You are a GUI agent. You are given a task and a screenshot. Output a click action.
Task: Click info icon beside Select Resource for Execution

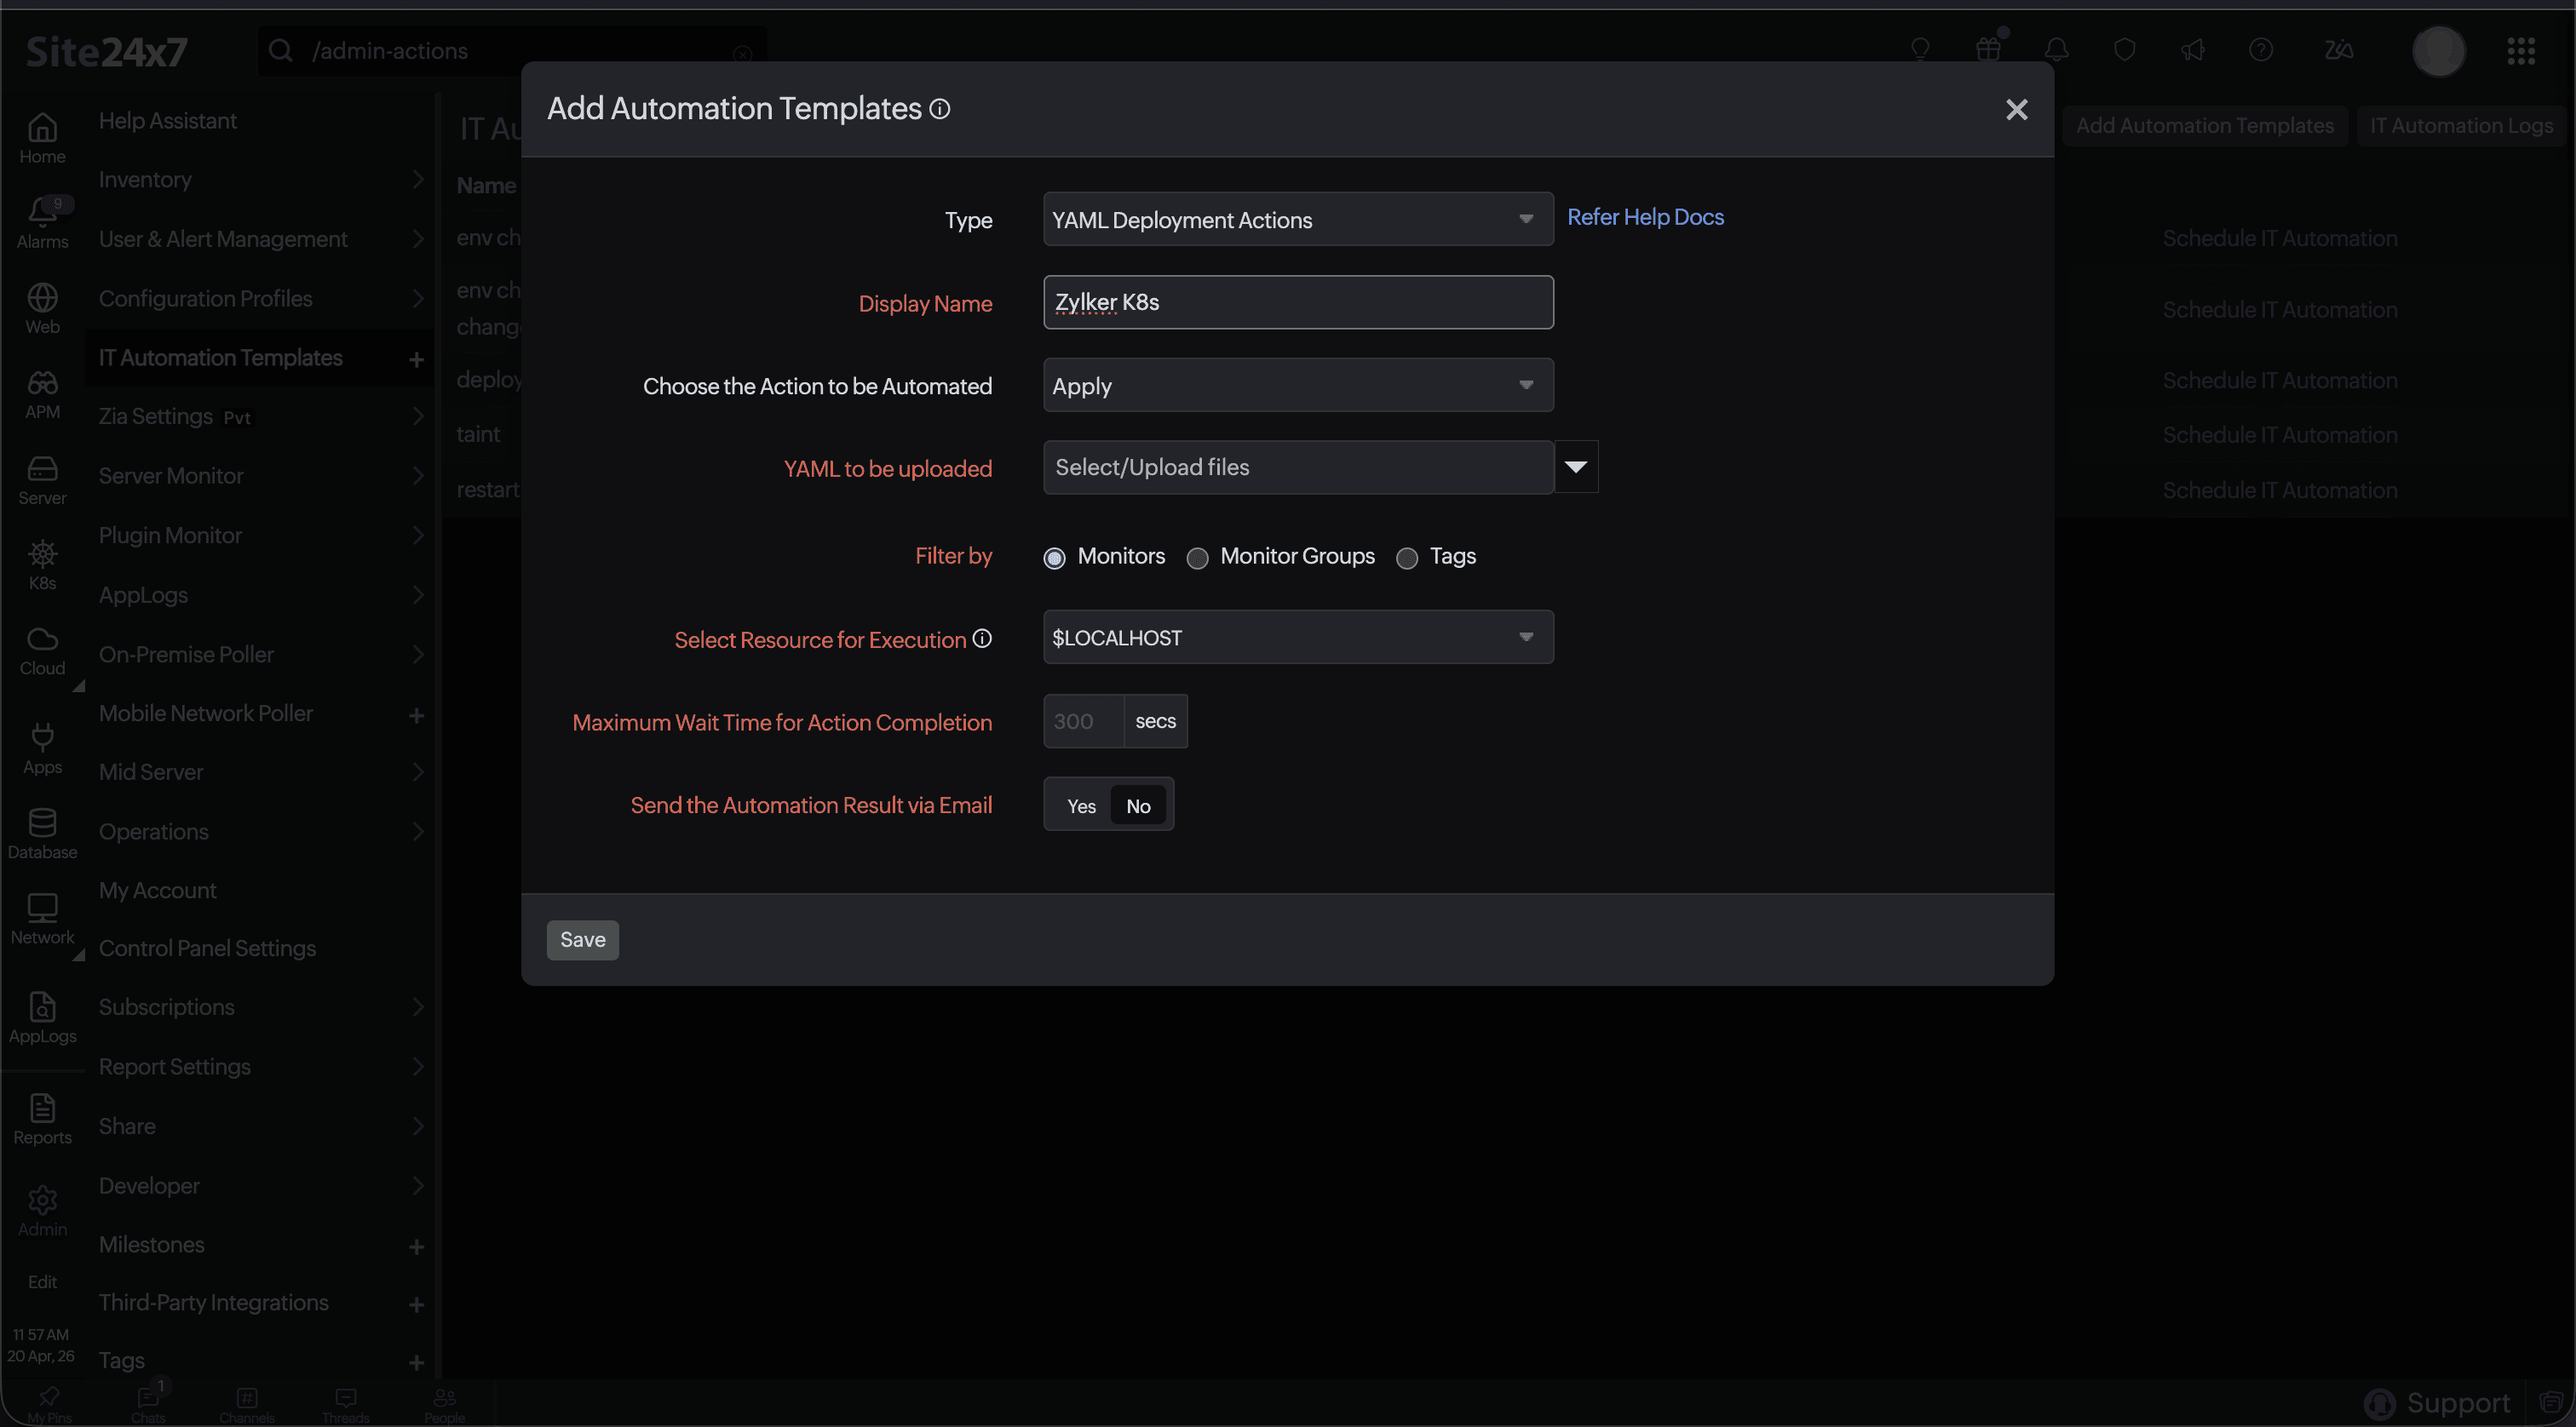[982, 638]
